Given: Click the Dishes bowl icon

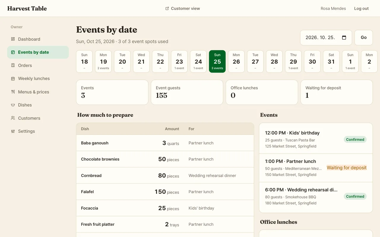Looking at the screenshot, I should 13,105.
